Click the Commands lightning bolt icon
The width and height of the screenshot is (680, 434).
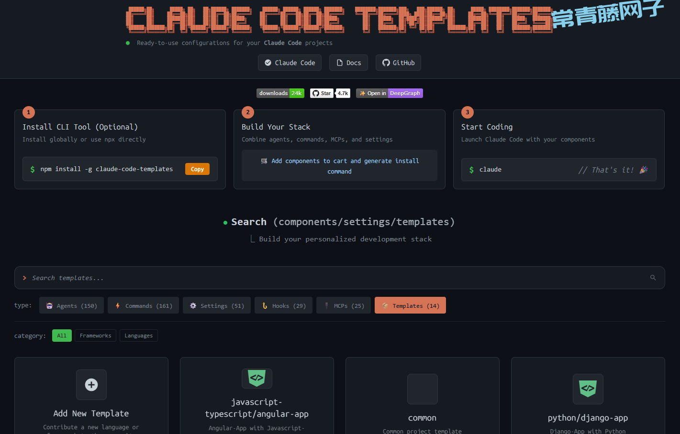click(x=118, y=305)
